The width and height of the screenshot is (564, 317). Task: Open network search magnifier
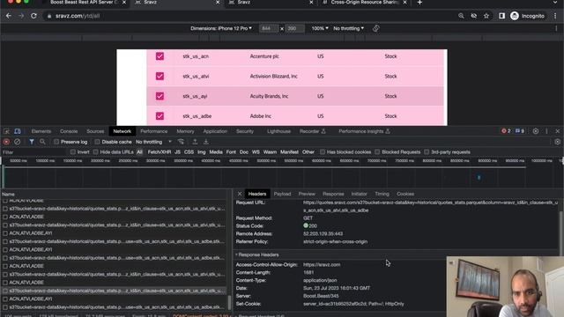tap(42, 142)
